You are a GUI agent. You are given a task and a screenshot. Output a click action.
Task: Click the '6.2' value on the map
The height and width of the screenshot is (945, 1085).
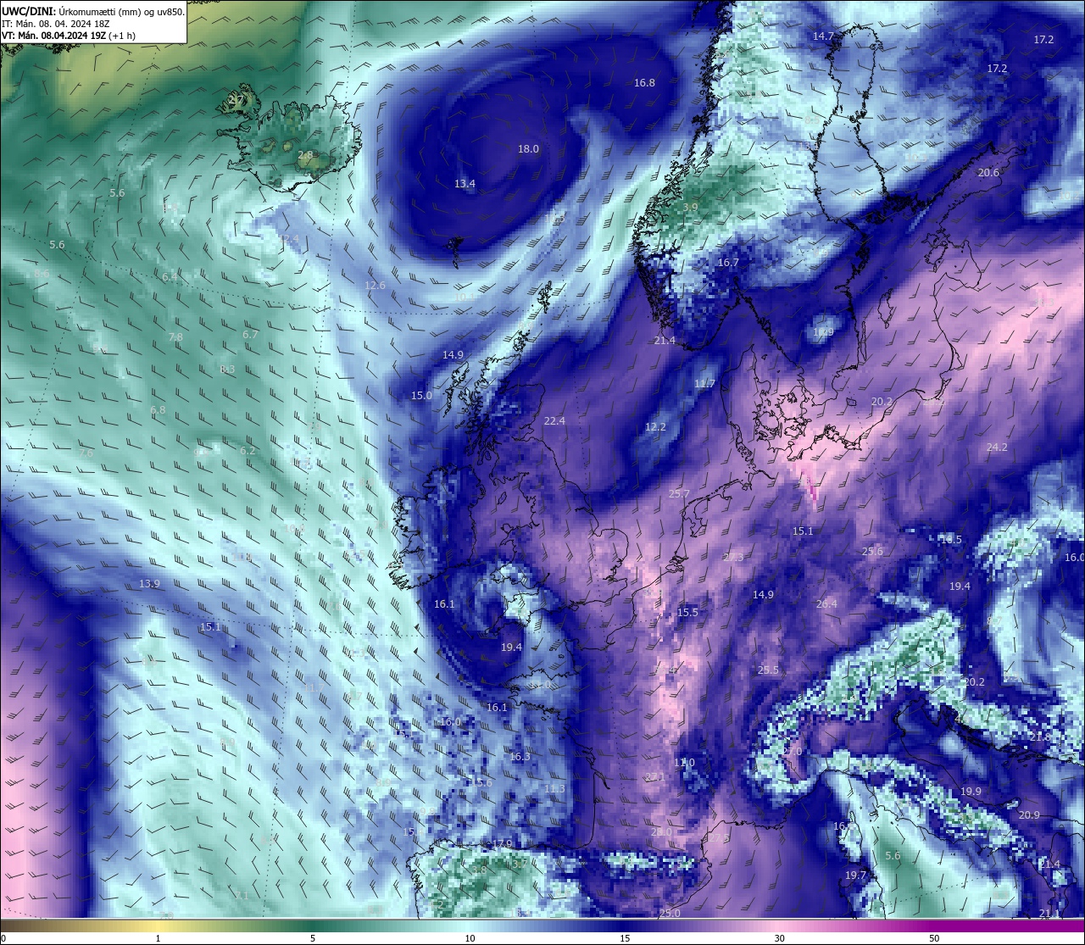point(248,450)
